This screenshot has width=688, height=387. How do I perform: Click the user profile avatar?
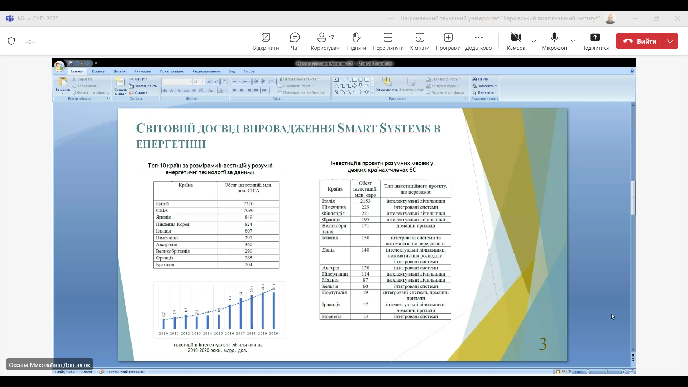click(x=610, y=19)
